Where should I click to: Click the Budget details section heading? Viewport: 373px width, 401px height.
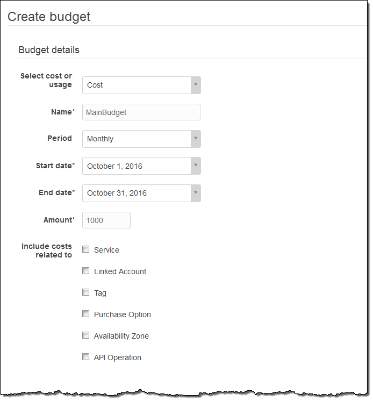click(49, 50)
